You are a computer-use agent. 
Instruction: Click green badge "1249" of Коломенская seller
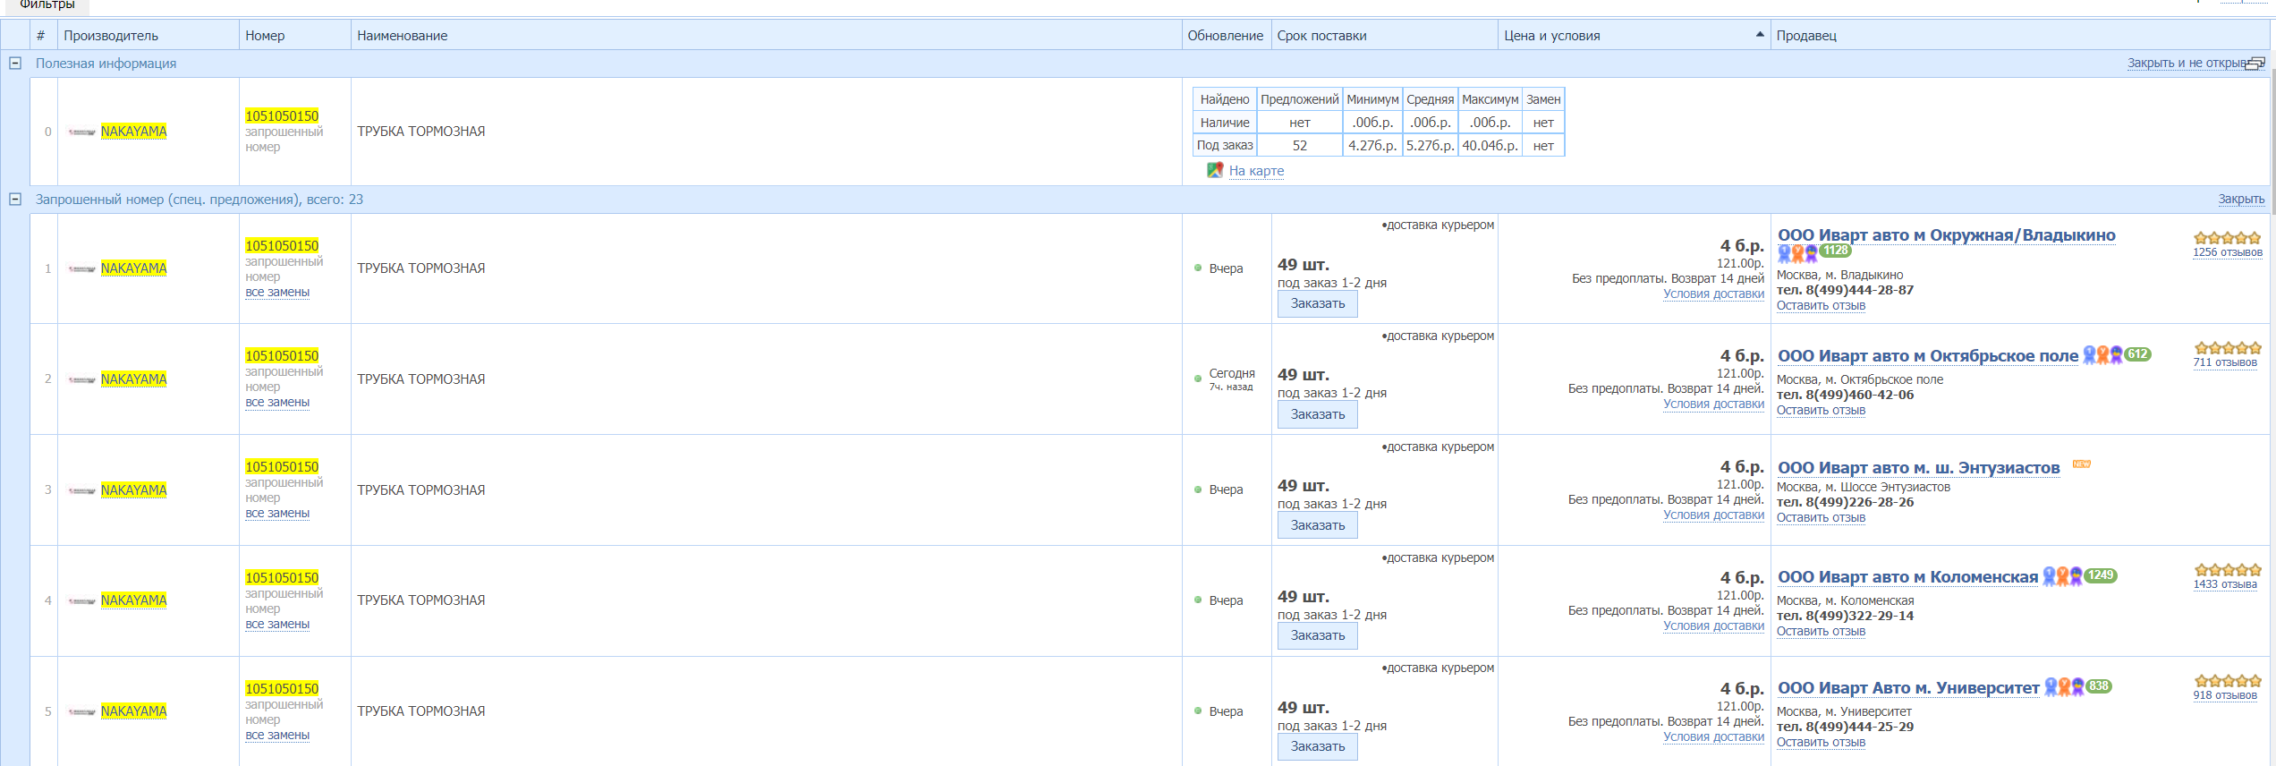point(2101,575)
